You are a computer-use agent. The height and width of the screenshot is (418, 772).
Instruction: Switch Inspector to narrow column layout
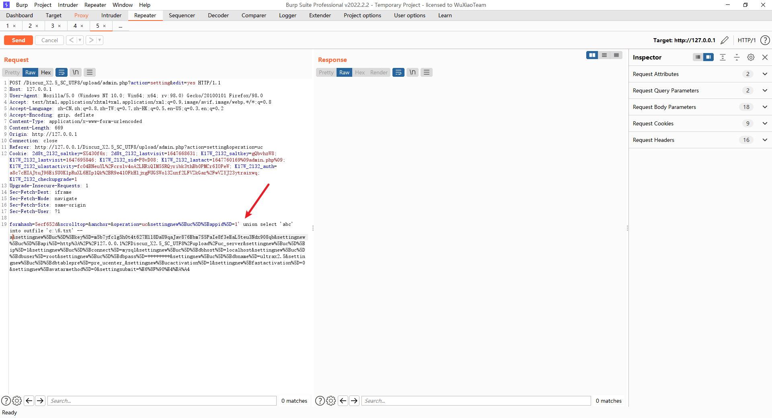click(x=698, y=57)
